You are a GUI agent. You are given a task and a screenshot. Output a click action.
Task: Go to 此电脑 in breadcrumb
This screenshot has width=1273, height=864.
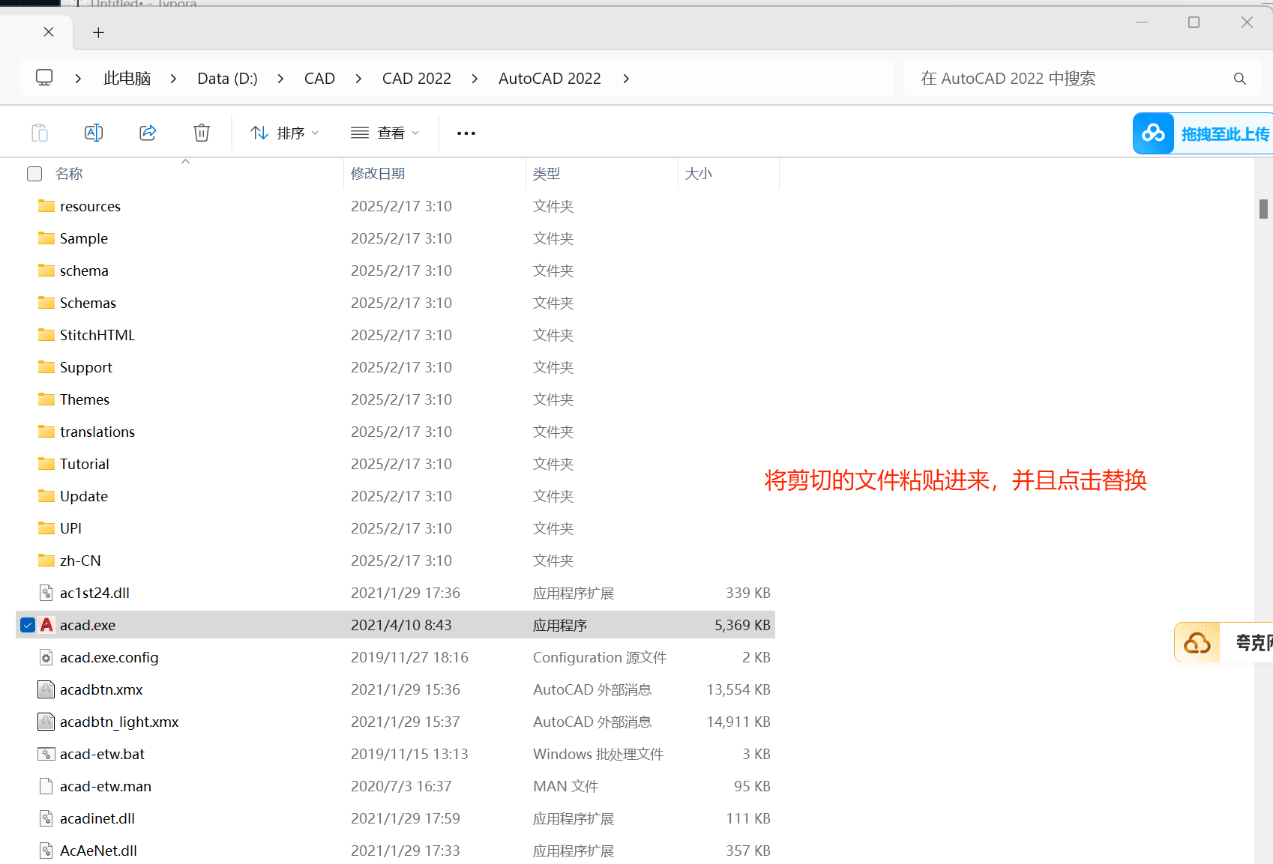tap(127, 79)
